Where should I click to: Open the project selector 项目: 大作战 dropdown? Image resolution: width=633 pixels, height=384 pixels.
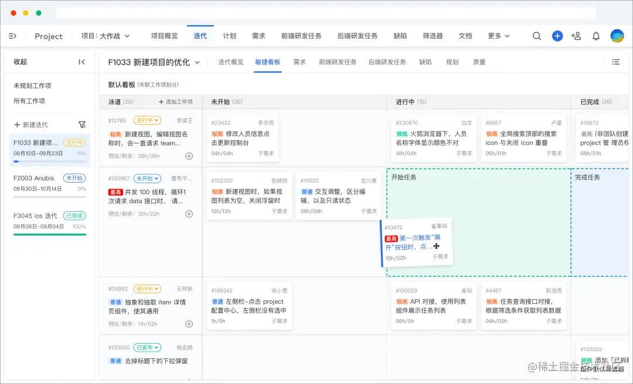point(105,36)
